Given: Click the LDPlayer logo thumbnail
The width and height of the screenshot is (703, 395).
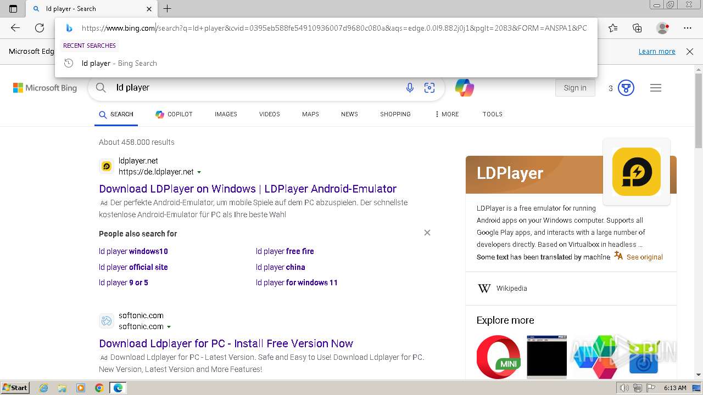Looking at the screenshot, I should point(637,172).
